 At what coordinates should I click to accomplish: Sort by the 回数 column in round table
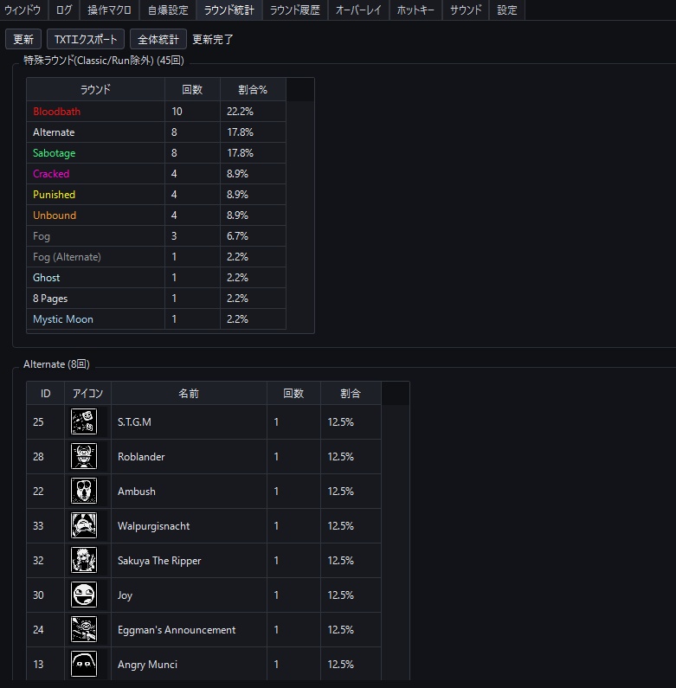pos(192,89)
